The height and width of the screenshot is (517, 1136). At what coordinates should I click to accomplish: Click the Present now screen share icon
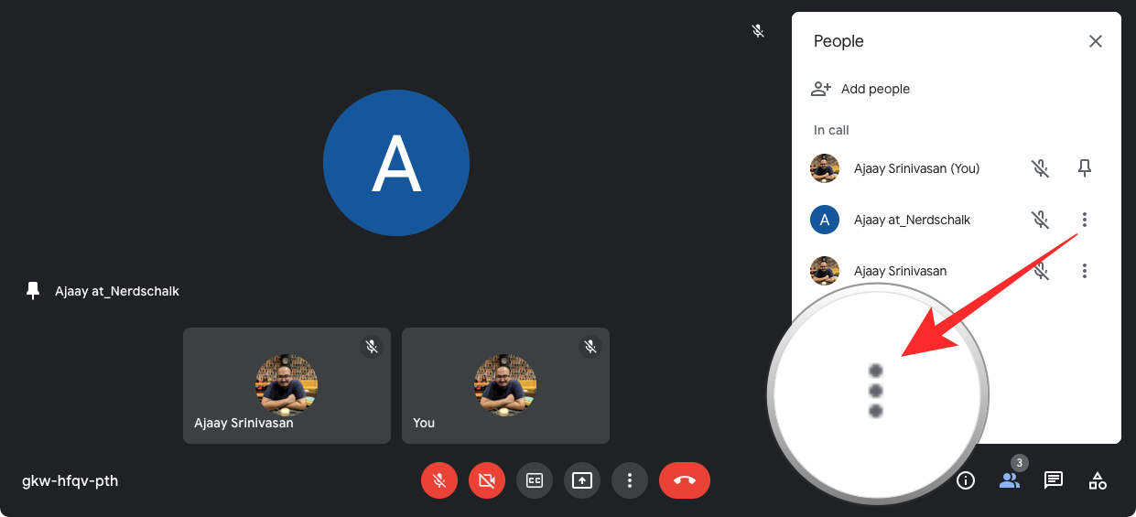click(582, 480)
